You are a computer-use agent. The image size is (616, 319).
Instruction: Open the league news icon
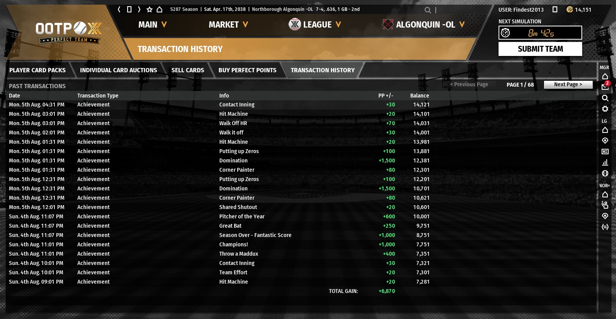605,152
